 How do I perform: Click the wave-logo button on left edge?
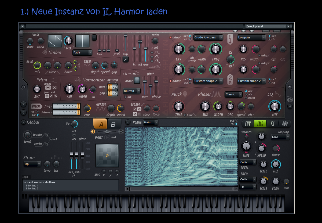[23, 104]
